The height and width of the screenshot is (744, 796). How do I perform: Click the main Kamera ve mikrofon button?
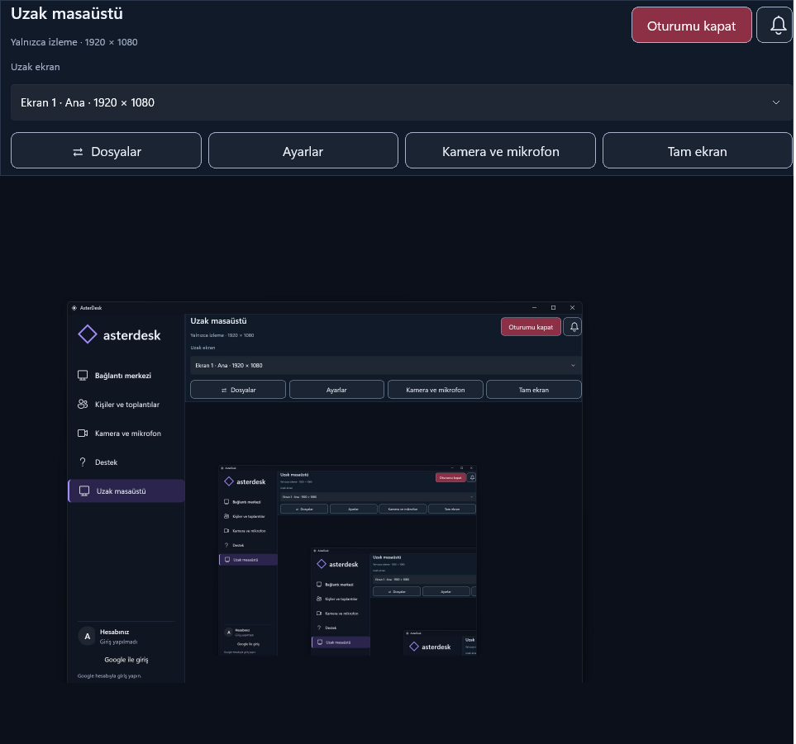(x=500, y=150)
